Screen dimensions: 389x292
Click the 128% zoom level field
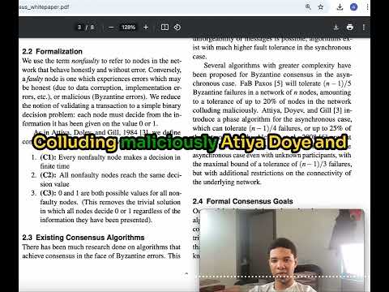point(128,28)
